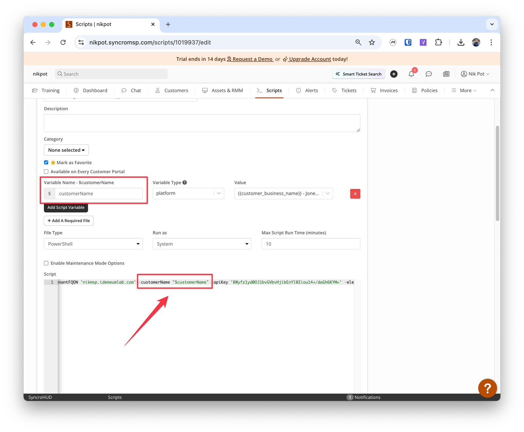524x432 pixels.
Task: Enable Maintenance Mode Options checkbox
Action: pos(46,263)
